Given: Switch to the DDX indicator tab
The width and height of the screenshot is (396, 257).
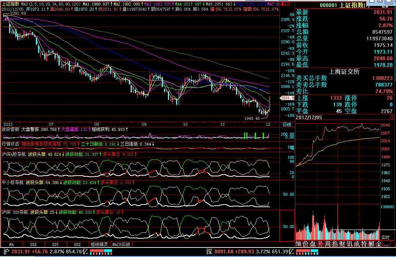Looking at the screenshot, I should pos(34,245).
